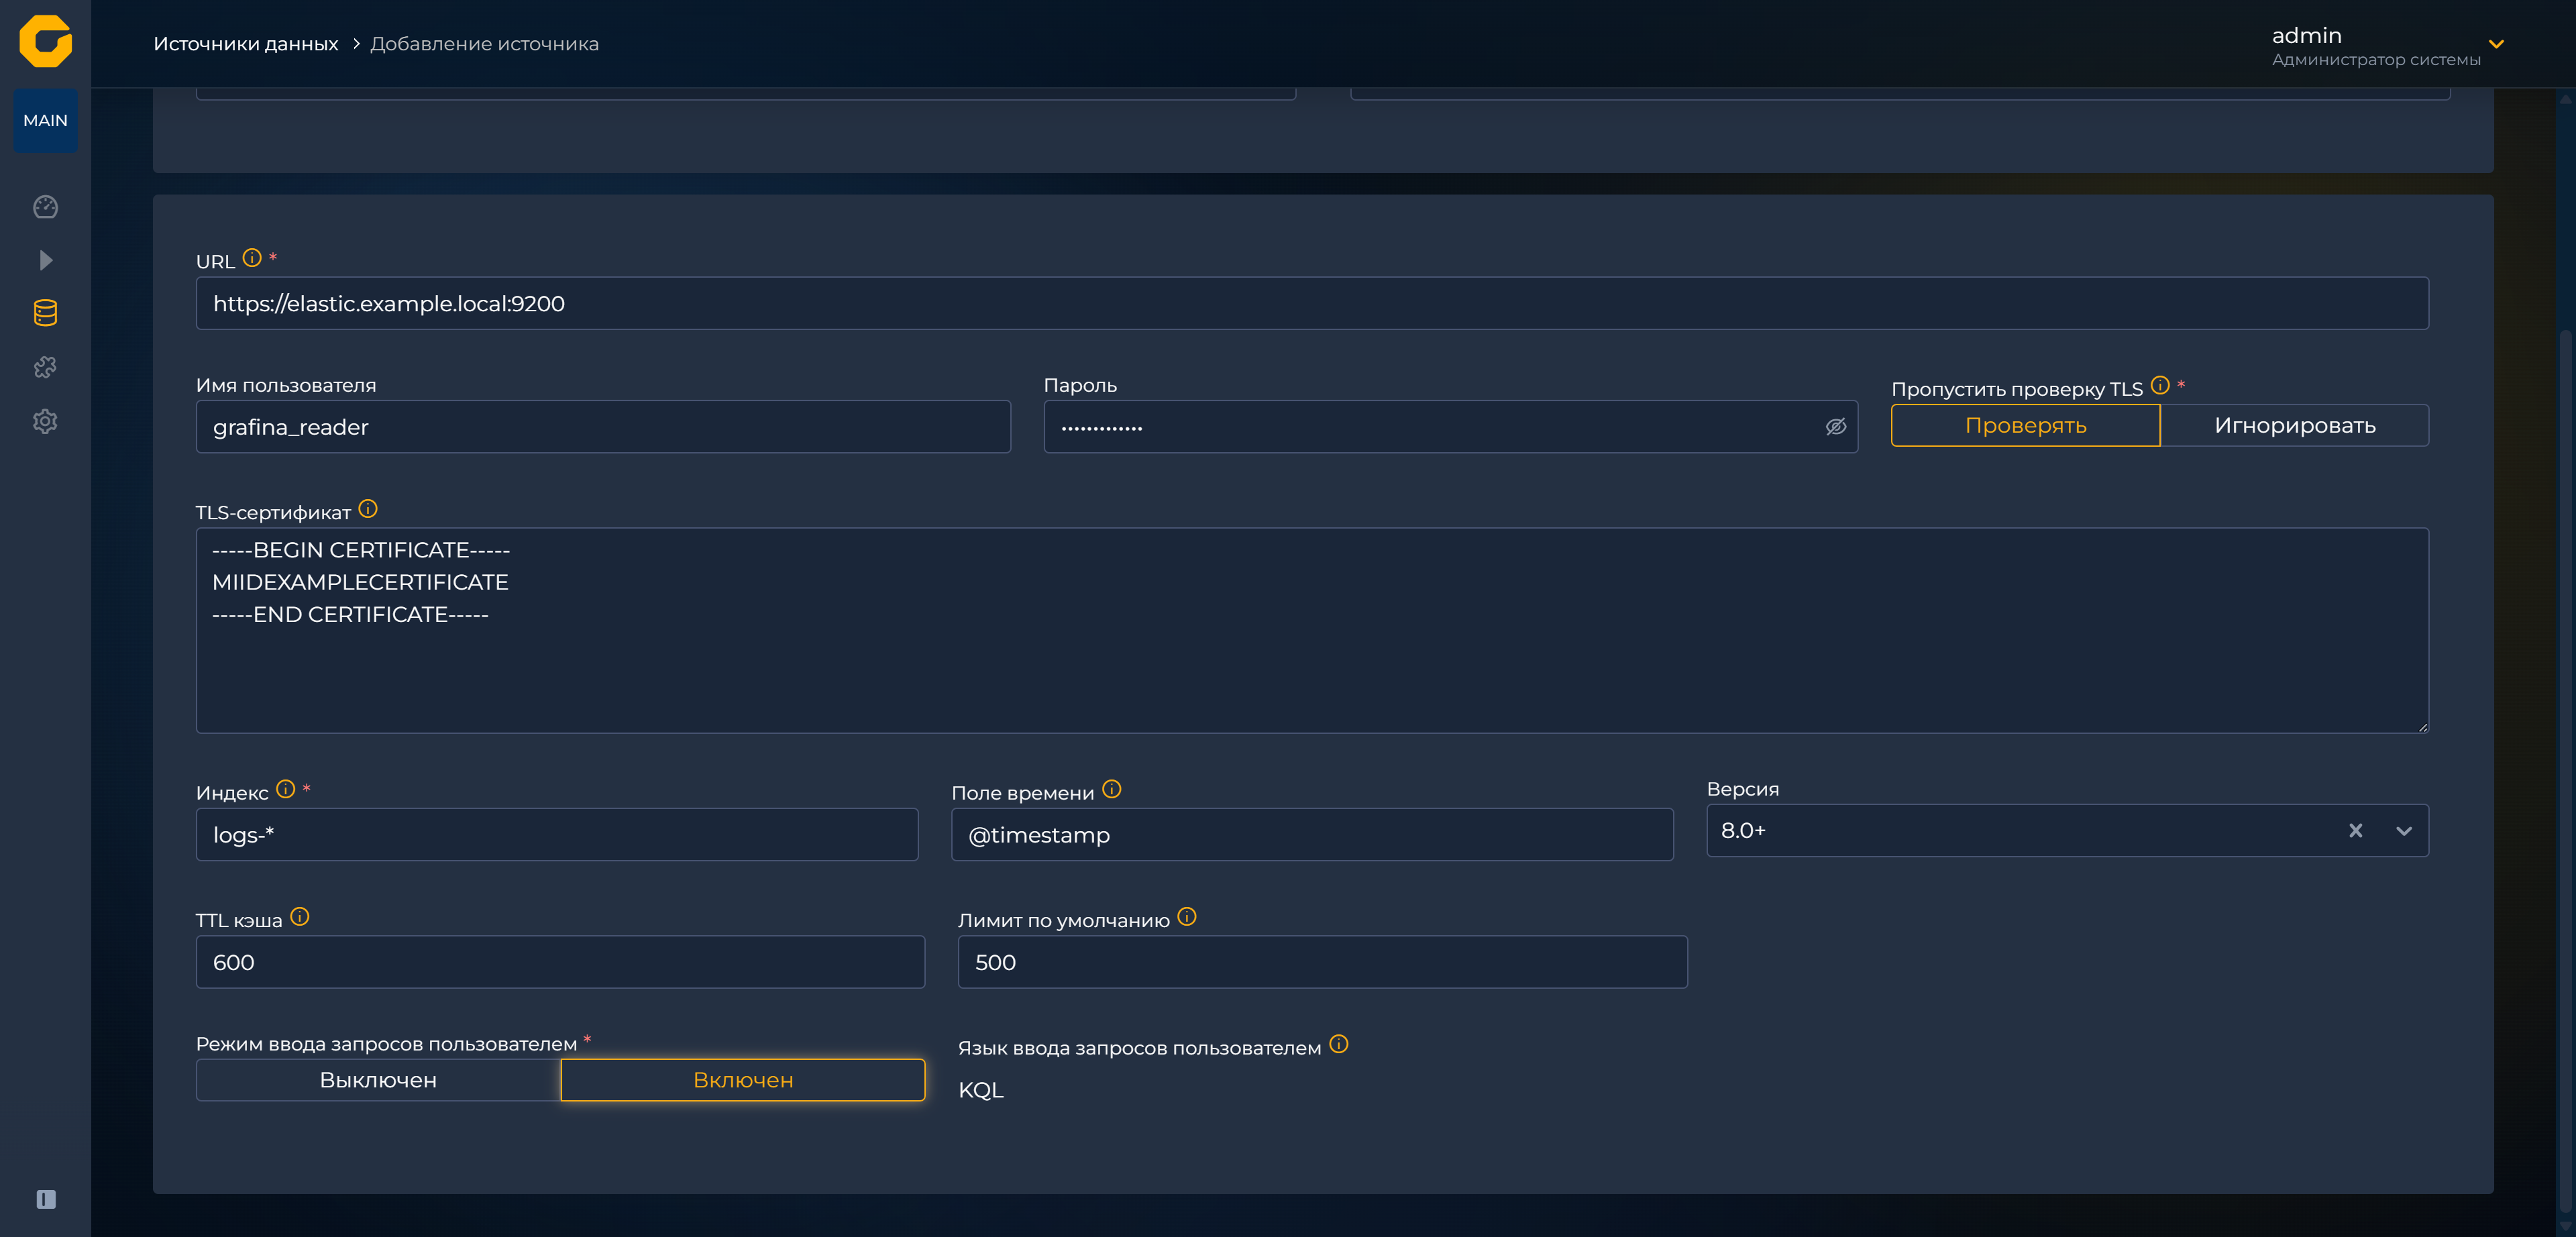Image resolution: width=2576 pixels, height=1237 pixels.
Task: Toggle sidebar collapse icon at bottom
Action: click(x=46, y=1199)
